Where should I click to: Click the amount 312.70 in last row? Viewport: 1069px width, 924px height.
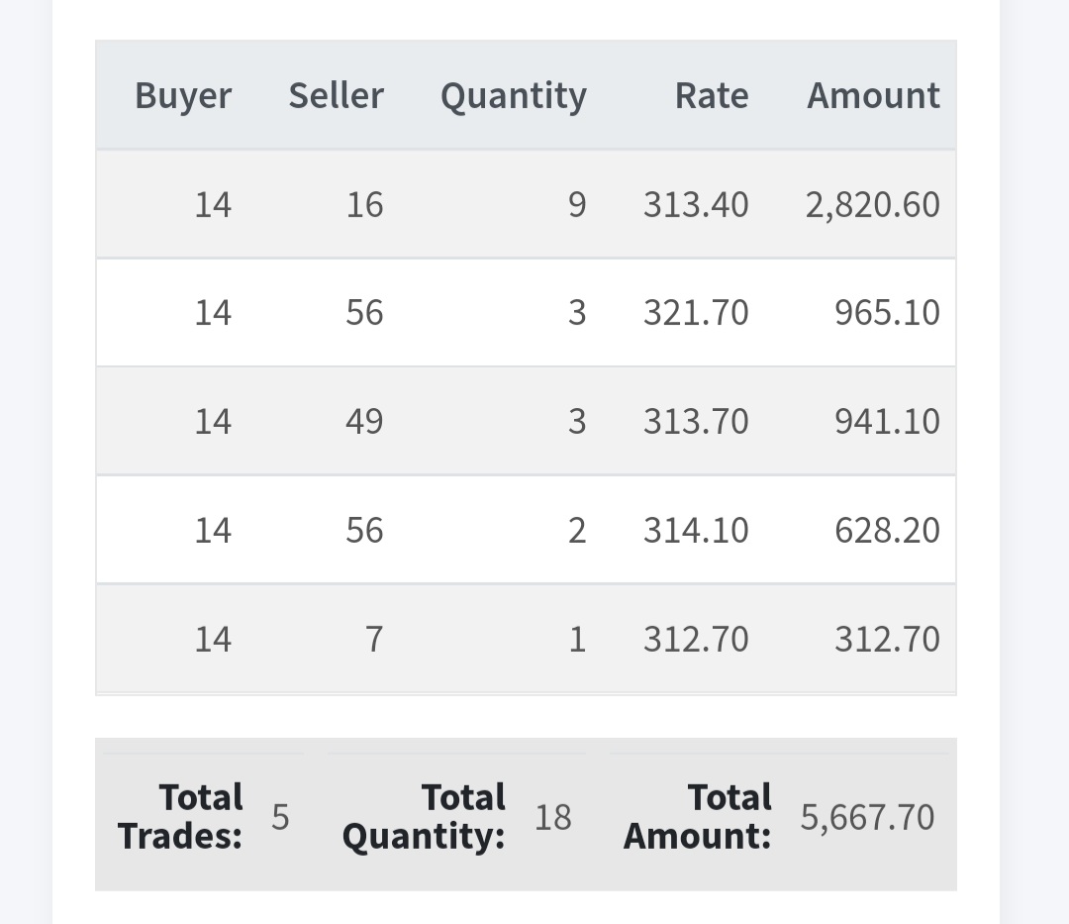[x=887, y=639]
